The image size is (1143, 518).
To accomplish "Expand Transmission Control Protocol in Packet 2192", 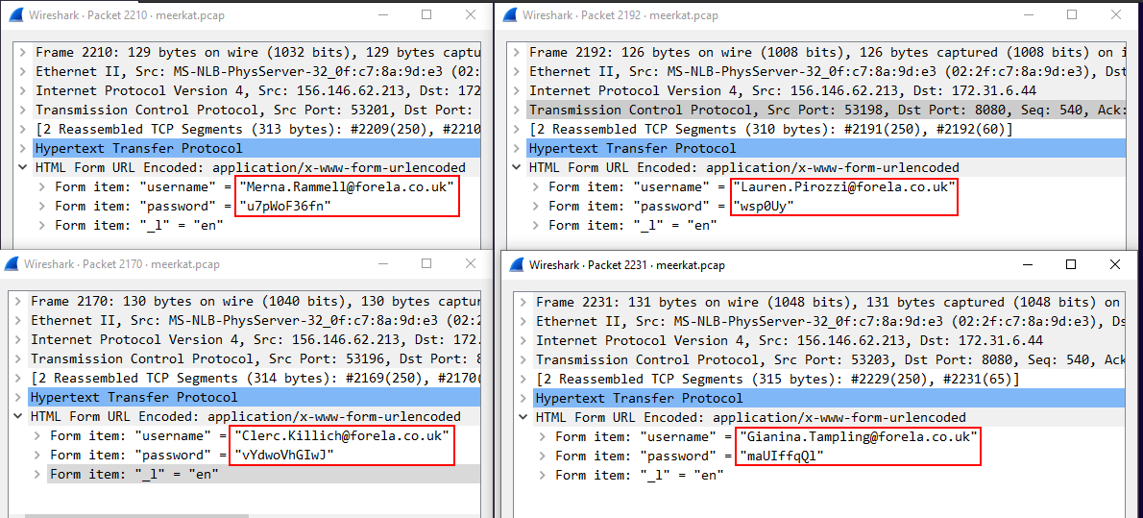I will [517, 110].
